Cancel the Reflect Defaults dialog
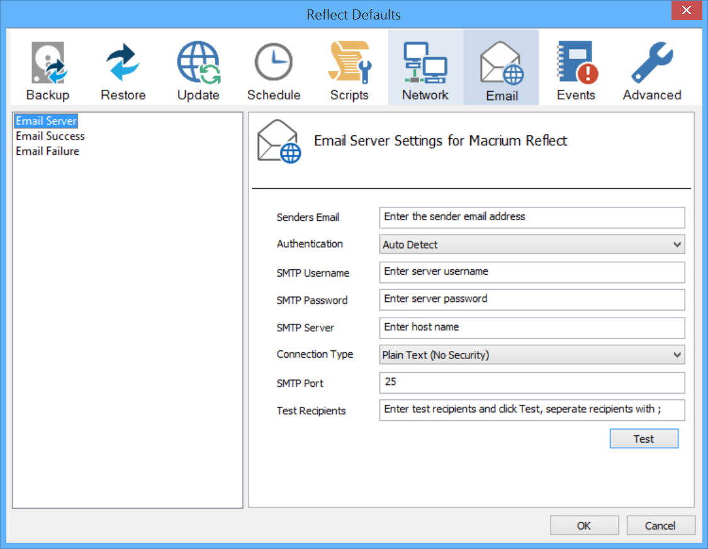The height and width of the screenshot is (549, 708). (660, 526)
